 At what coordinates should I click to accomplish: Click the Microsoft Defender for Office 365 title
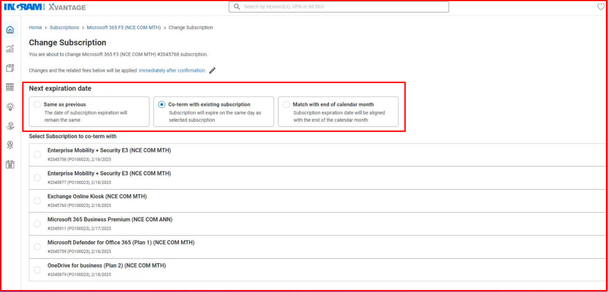click(x=121, y=242)
